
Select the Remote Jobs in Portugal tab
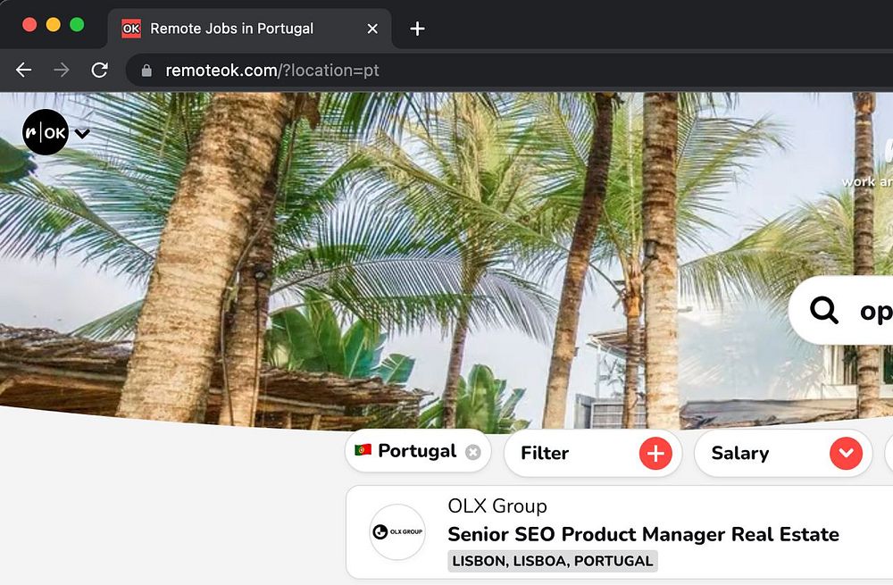249,29
